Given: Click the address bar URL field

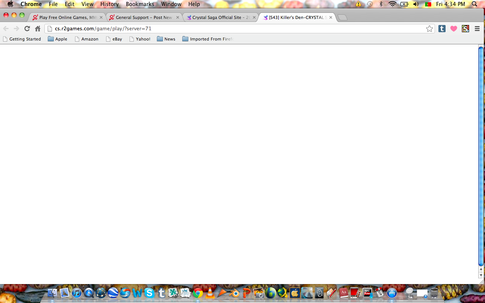Looking at the screenshot, I should tap(227, 28).
